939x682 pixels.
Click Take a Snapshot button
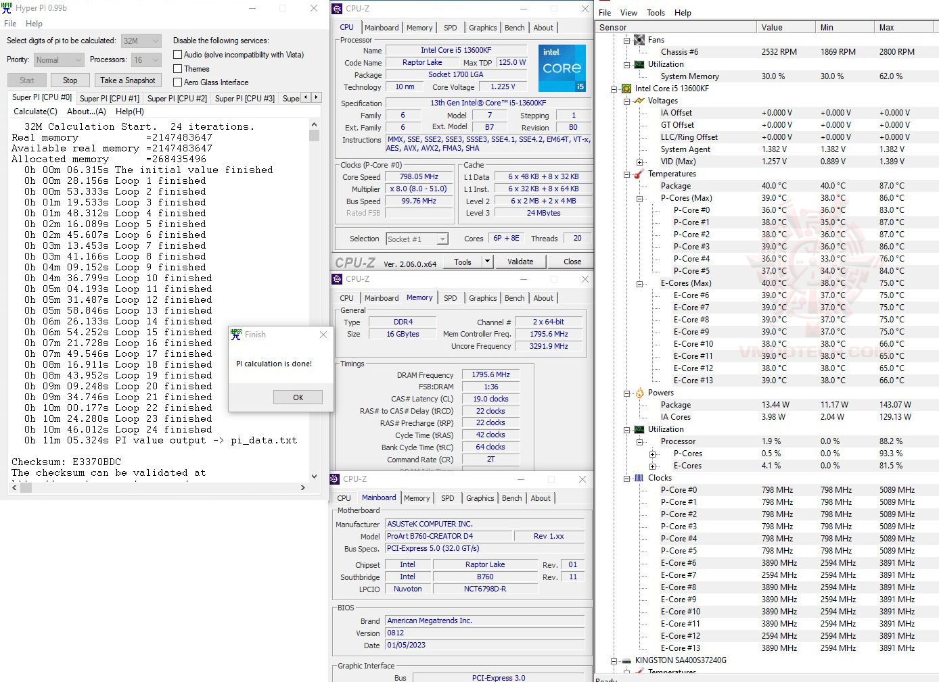click(128, 80)
